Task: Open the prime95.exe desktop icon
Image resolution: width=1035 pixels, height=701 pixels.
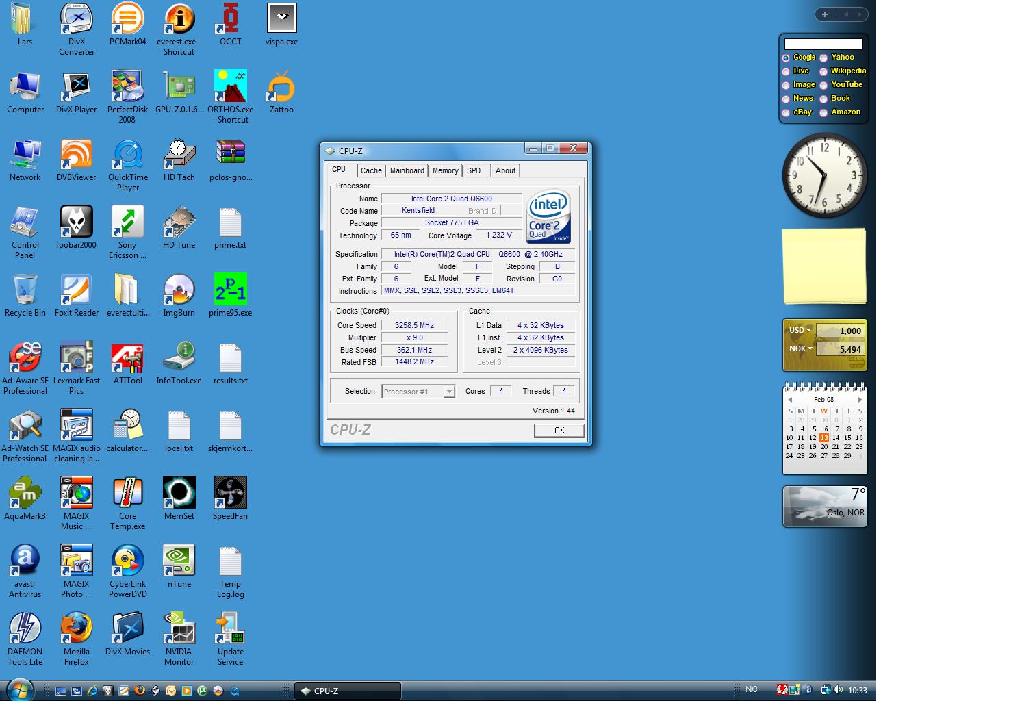Action: (230, 290)
